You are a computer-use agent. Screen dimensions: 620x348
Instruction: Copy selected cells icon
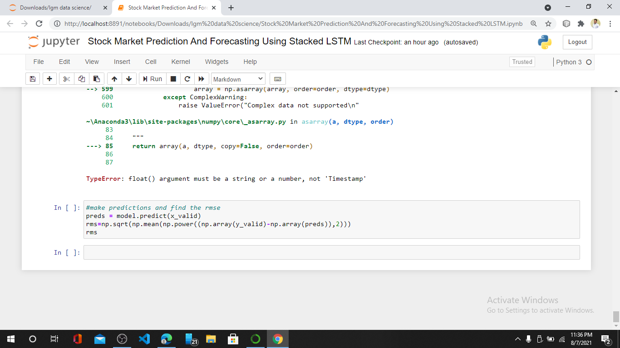(82, 79)
